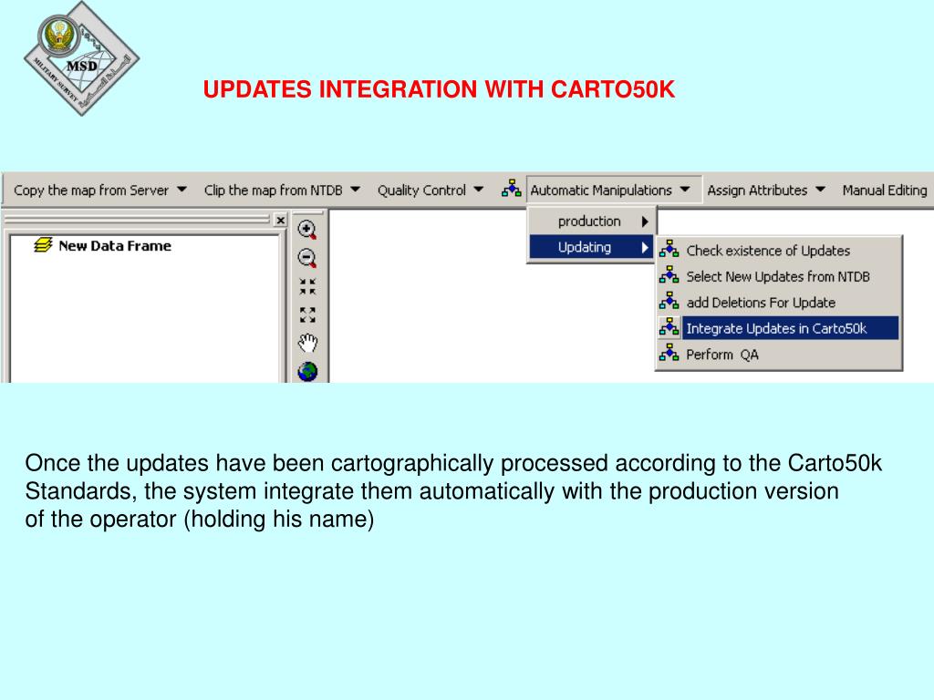Choose add Deletions For Update
Viewport: 934px width, 700px height.
pyautogui.click(x=778, y=303)
